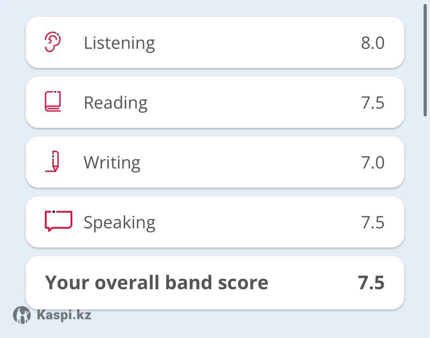Click the Writing 7.0 score value
This screenshot has height=338, width=430.
click(x=373, y=163)
